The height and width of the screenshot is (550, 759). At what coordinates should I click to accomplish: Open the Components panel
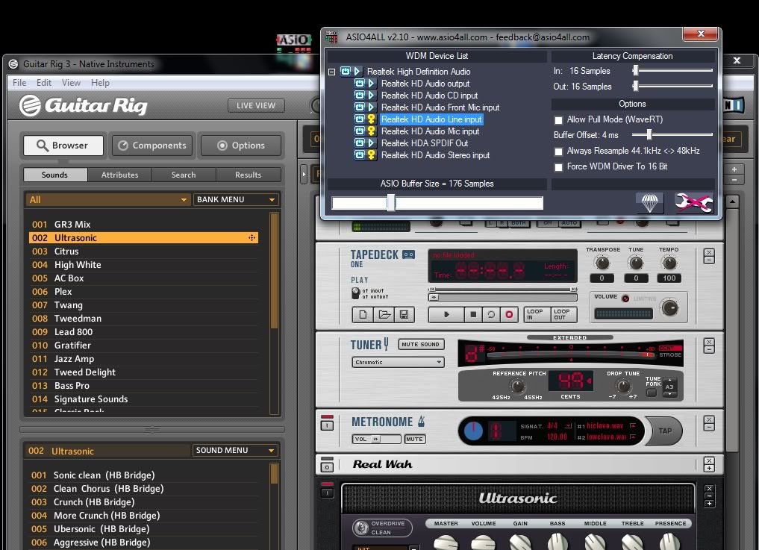tap(152, 146)
